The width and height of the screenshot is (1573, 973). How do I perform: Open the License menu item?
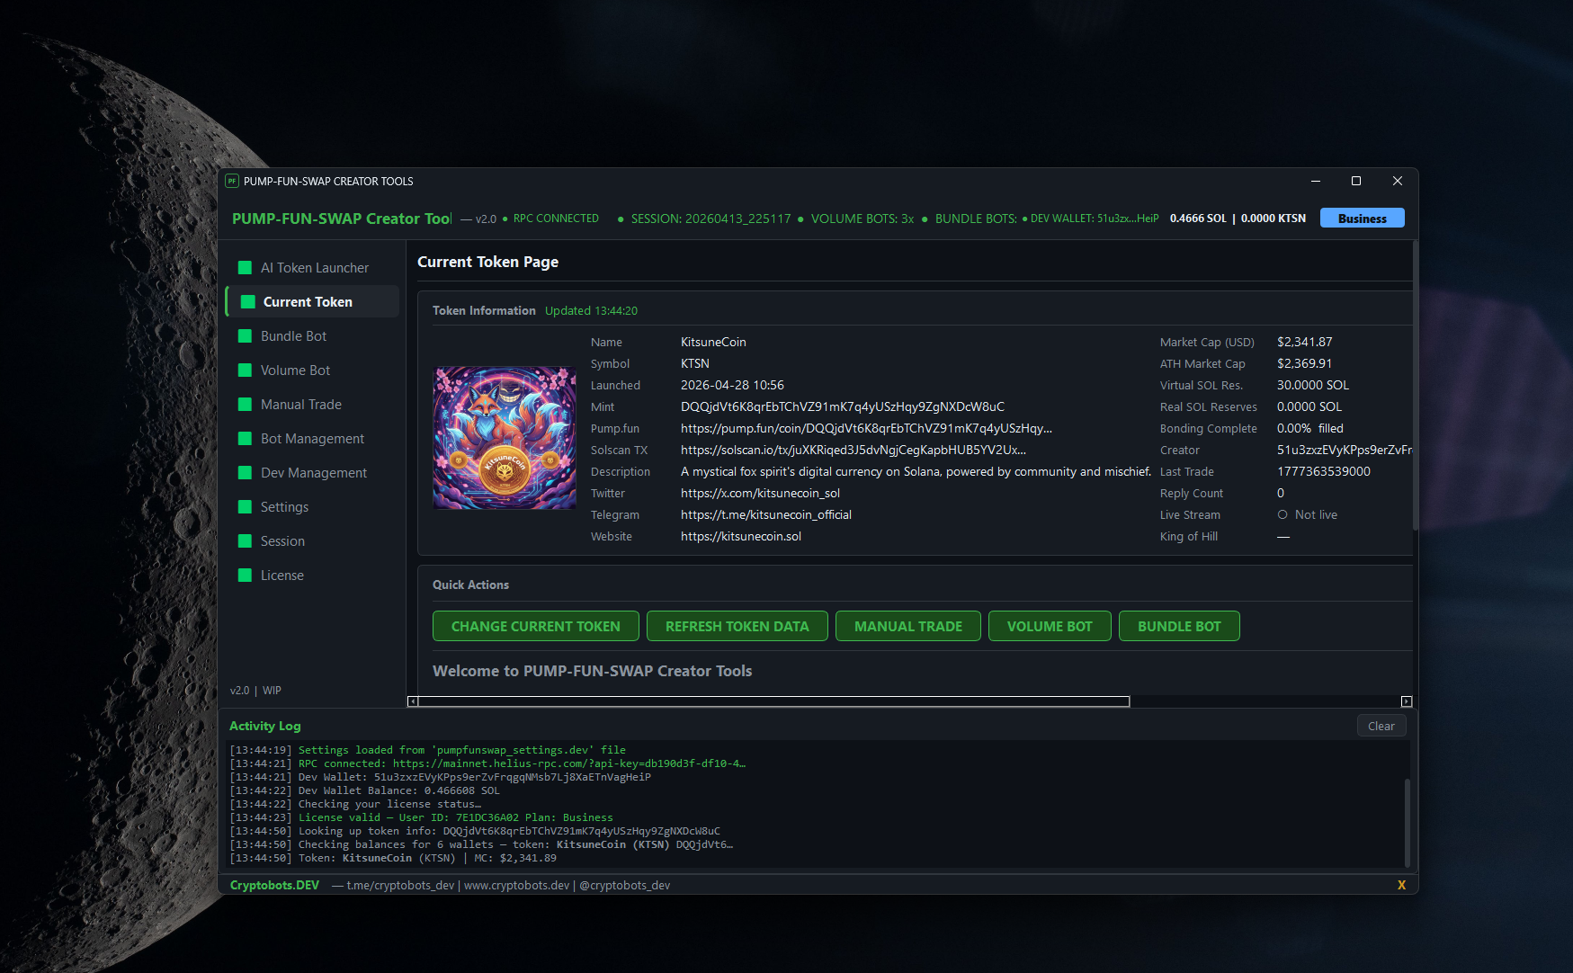point(282,576)
